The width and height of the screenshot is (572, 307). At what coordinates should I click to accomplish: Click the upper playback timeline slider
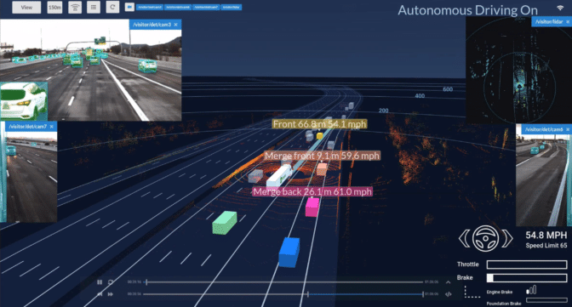coord(284,282)
